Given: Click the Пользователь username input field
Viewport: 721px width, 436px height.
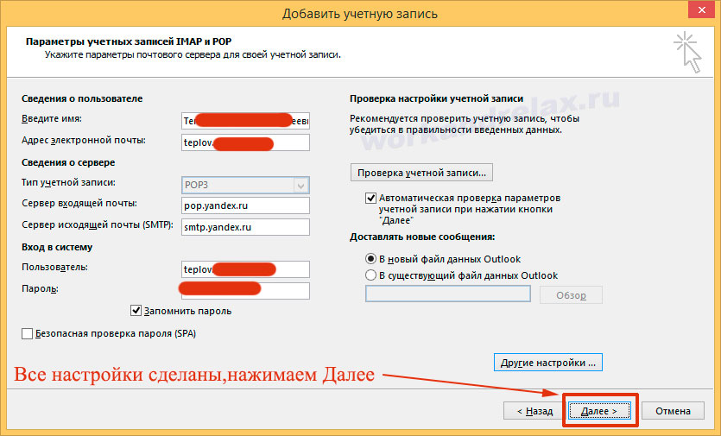Looking at the screenshot, I should point(244,269).
